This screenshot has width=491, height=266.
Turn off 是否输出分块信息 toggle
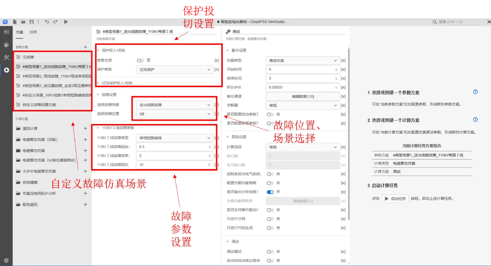pos(270,192)
